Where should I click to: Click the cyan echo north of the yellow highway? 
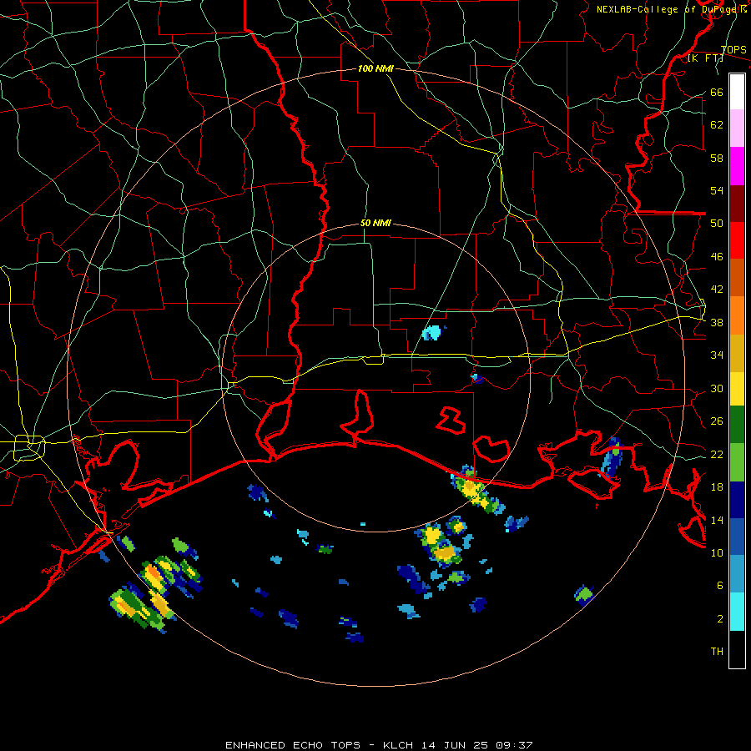[432, 332]
